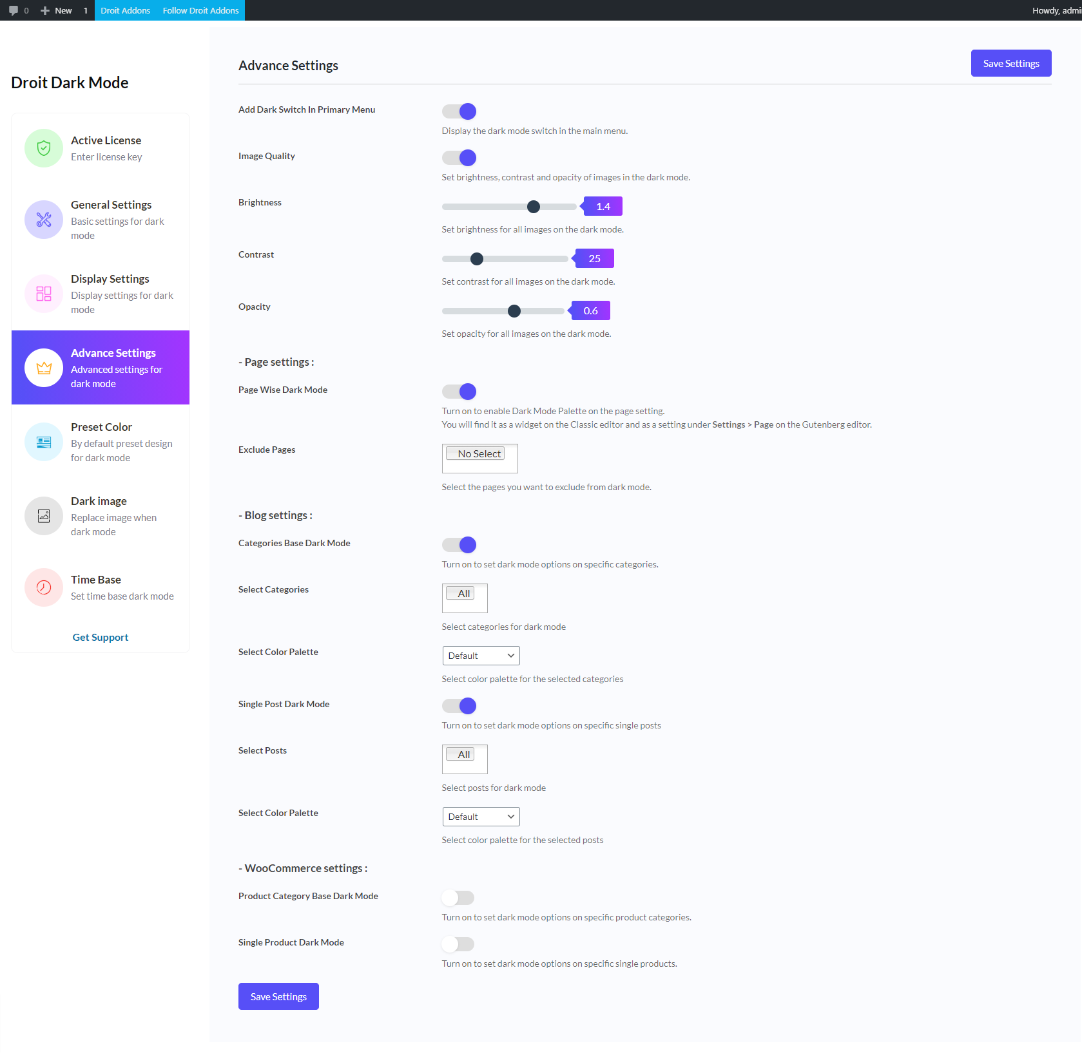Click the Opacity value 0.6 badge
Screen dimensions: 1082x1064
(x=590, y=310)
